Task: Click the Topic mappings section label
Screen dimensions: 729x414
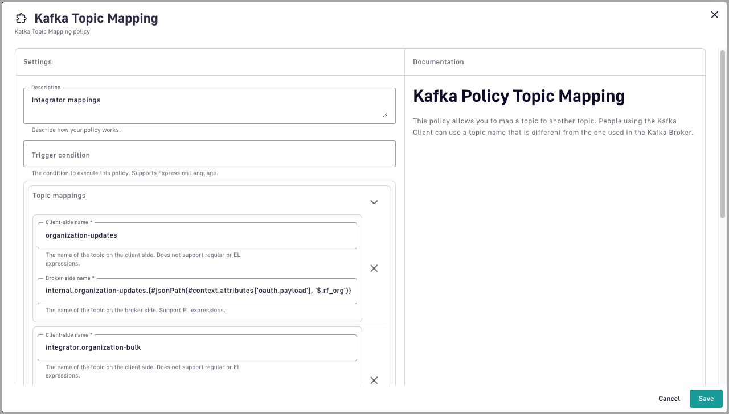Action: 59,196
